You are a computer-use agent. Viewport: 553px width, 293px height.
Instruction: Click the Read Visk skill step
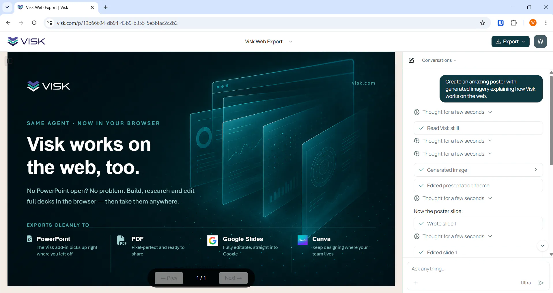pos(478,128)
